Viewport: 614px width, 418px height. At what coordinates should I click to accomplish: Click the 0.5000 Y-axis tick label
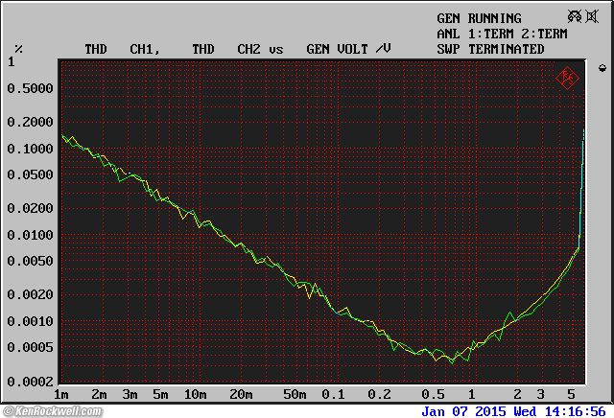[x=31, y=88]
